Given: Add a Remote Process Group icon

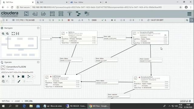Looking at the screenshot, I should click(x=61, y=14).
